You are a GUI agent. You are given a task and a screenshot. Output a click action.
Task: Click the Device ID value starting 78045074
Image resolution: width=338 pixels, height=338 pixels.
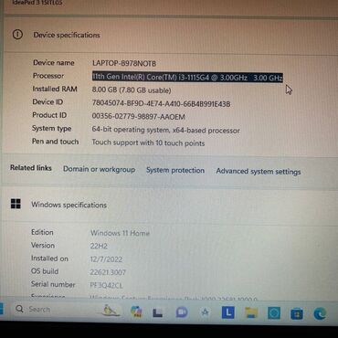(161, 103)
